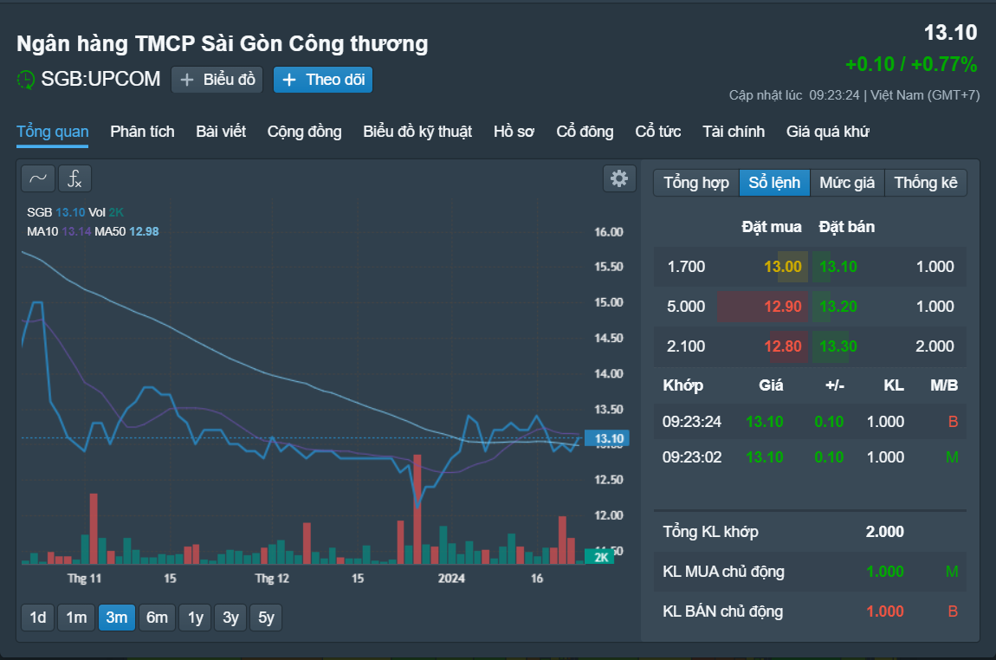Viewport: 996px width, 660px height.
Task: Click the MA10 13.14 legend value
Action: (x=76, y=232)
